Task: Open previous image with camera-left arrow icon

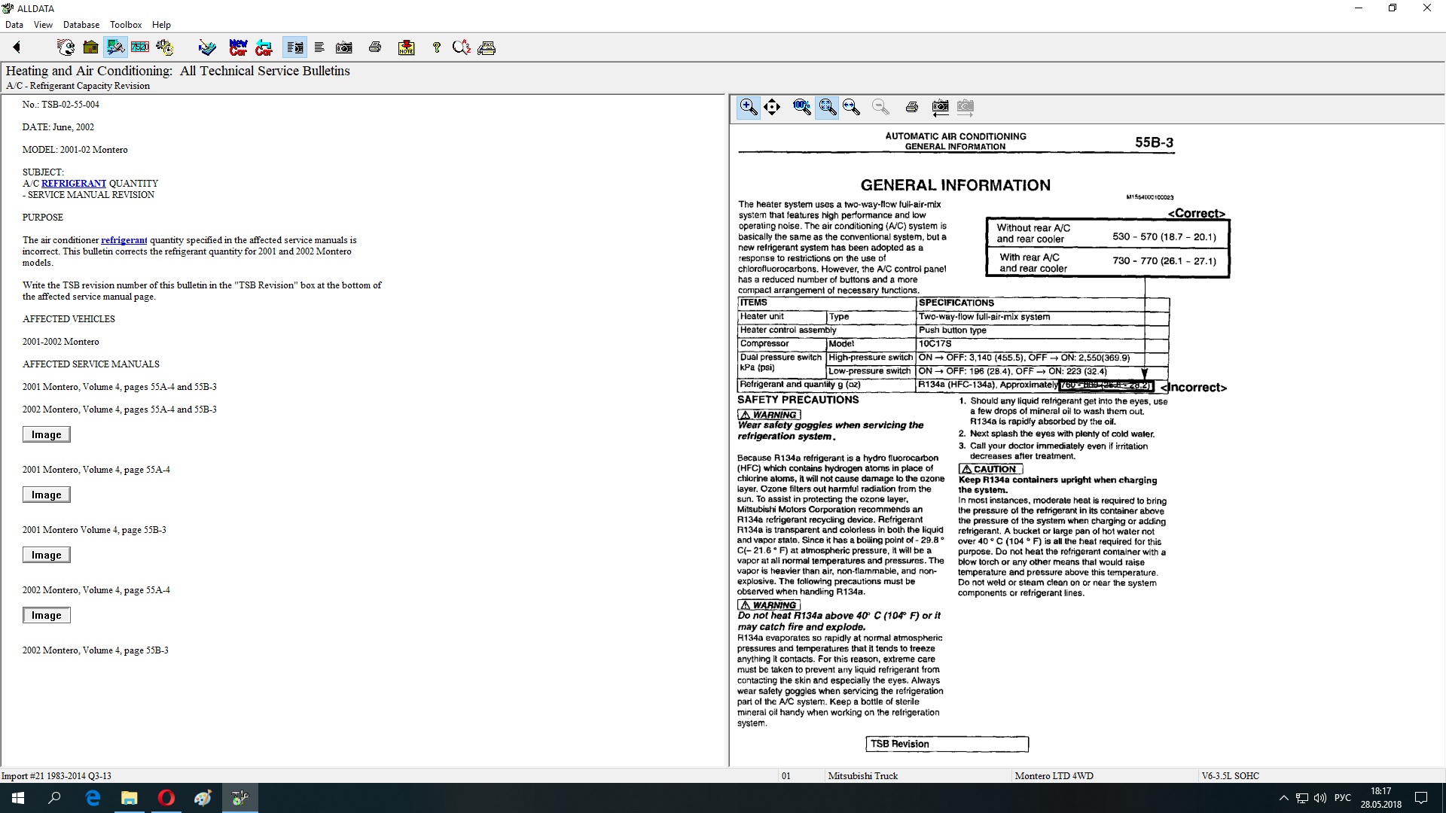Action: pyautogui.click(x=940, y=107)
